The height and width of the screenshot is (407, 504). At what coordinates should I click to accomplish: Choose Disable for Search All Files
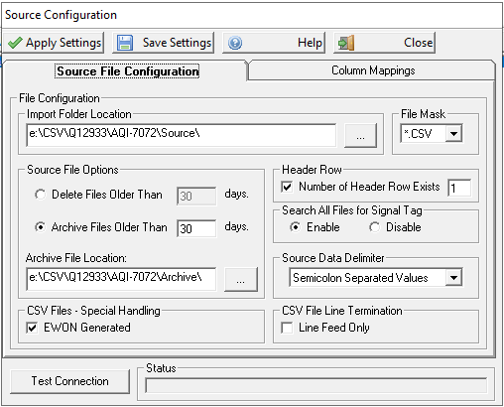click(x=374, y=227)
